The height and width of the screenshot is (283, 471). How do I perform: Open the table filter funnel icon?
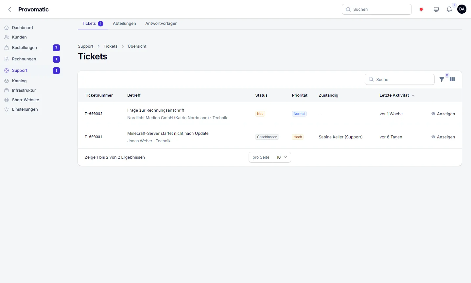pos(442,79)
